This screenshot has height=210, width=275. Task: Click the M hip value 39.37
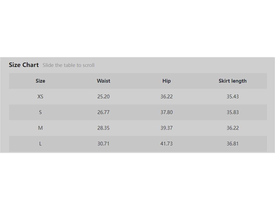[167, 128]
